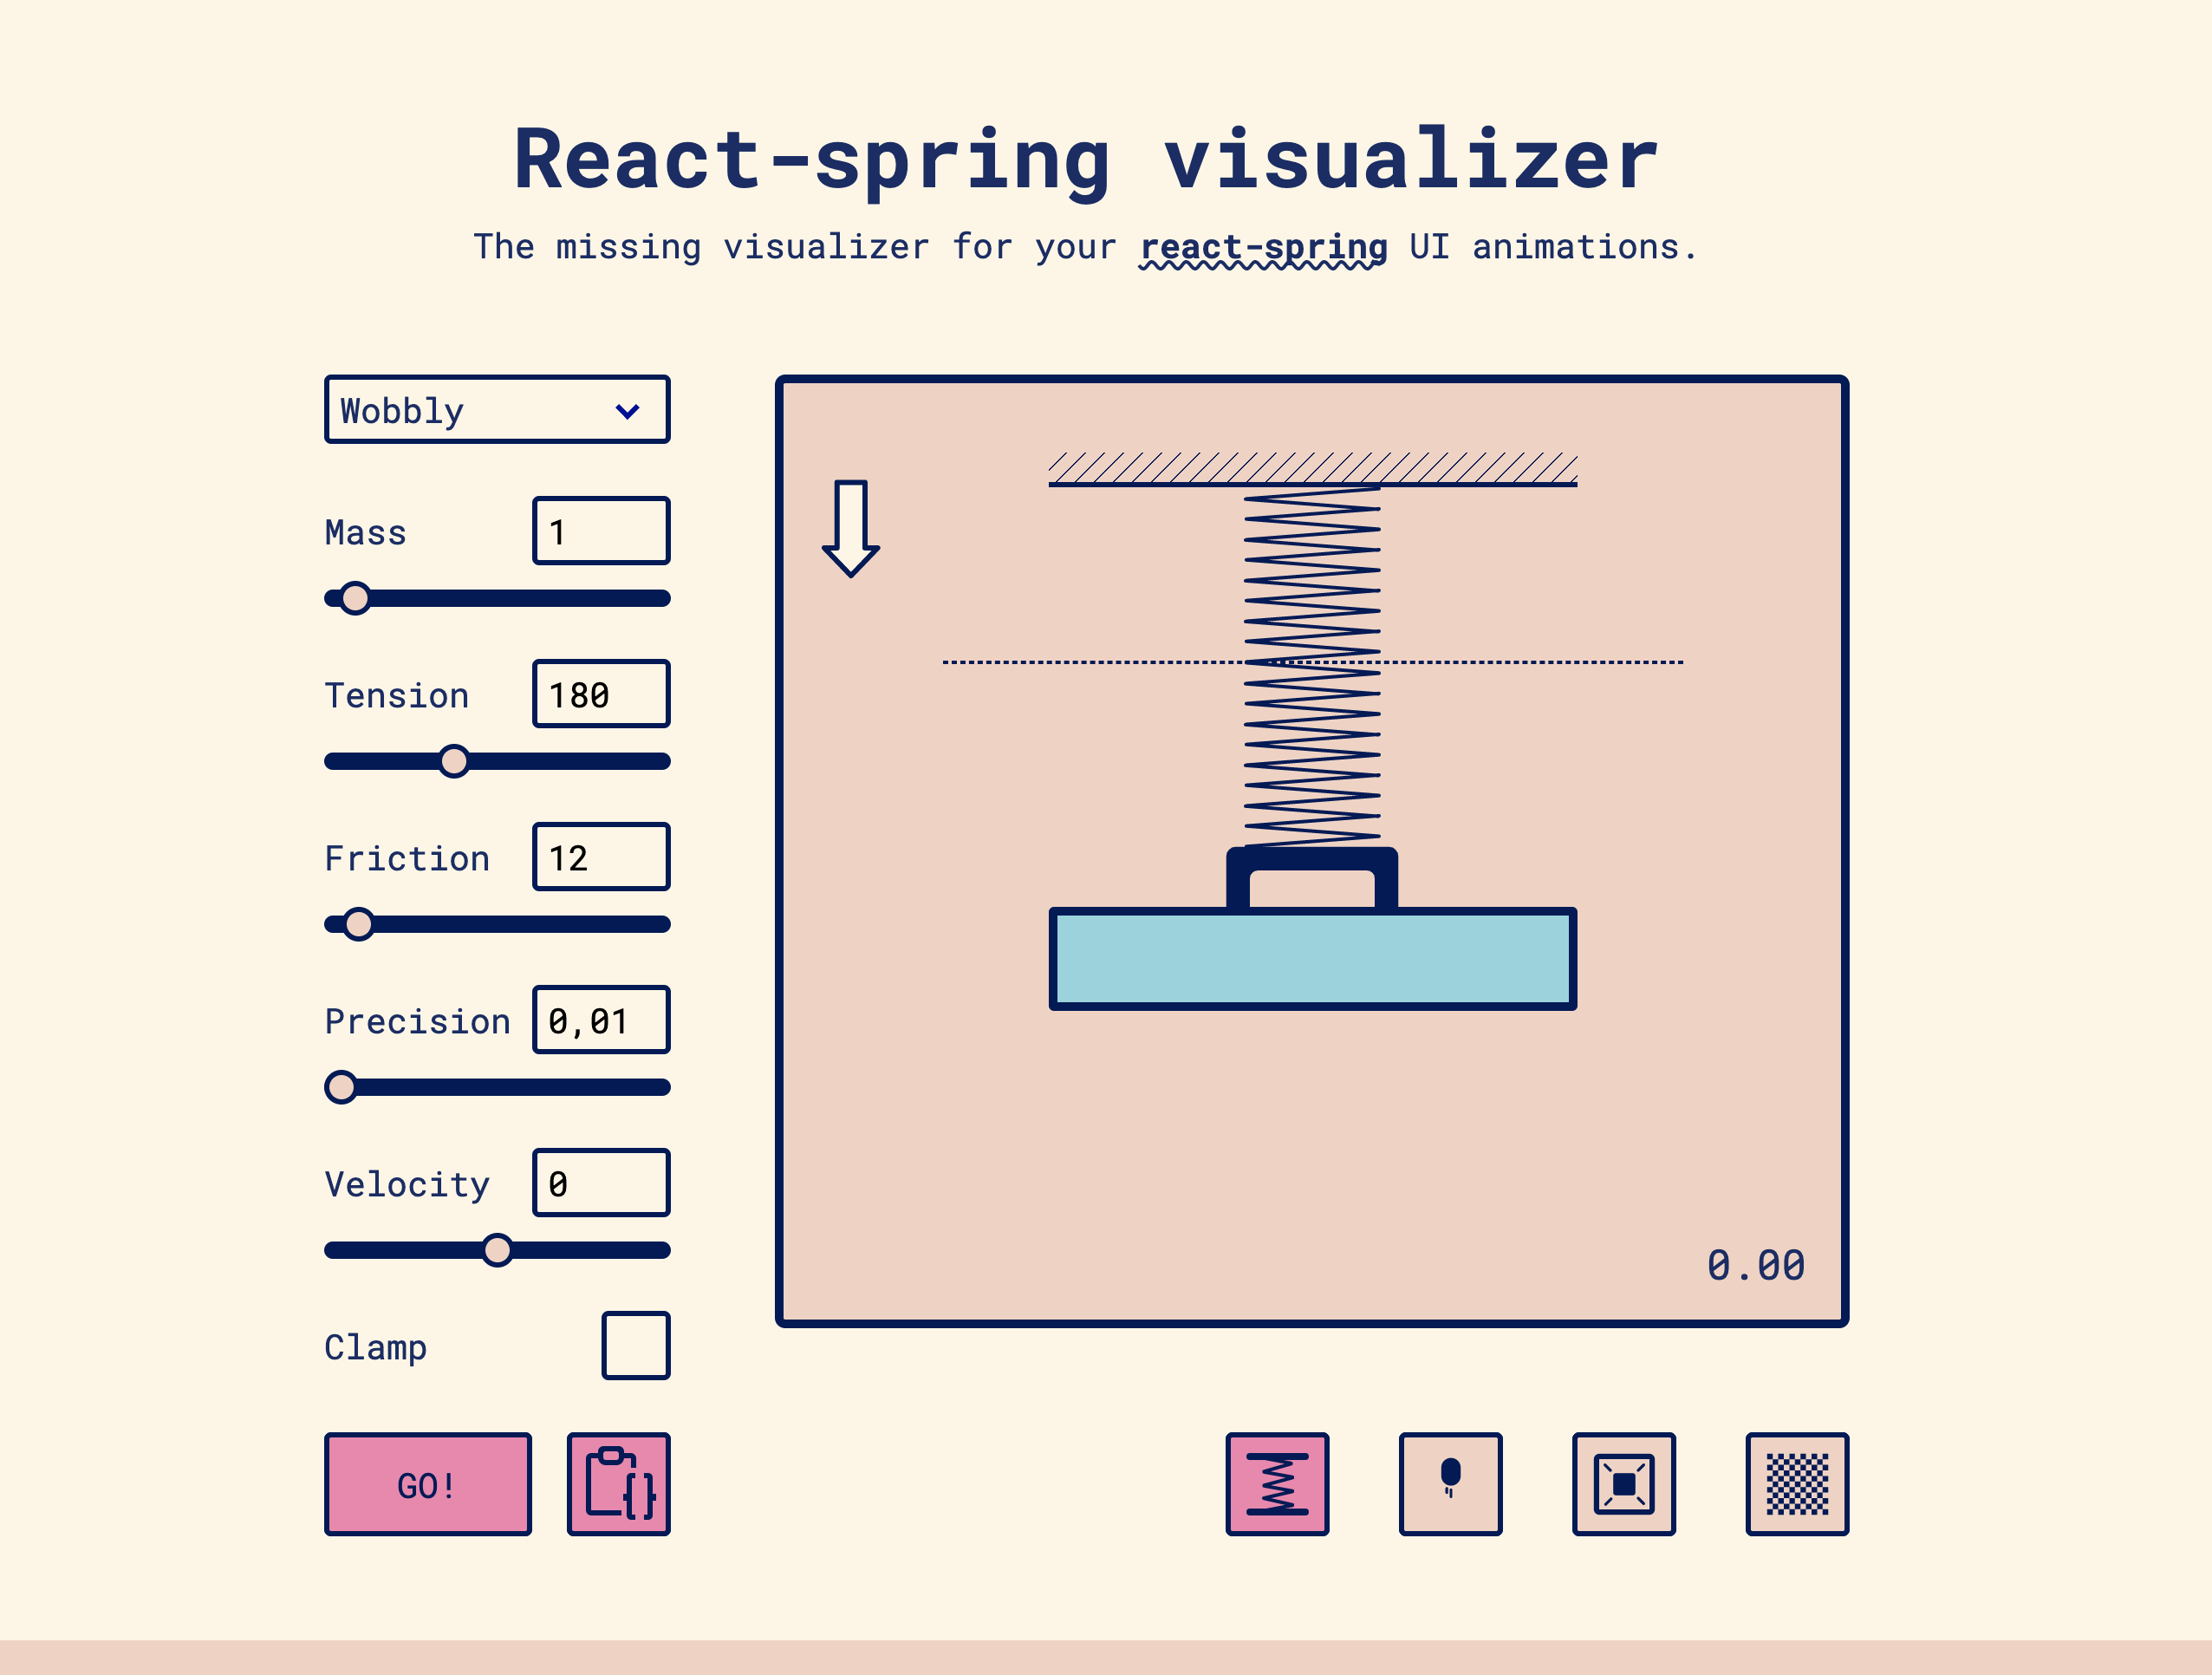Image resolution: width=2212 pixels, height=1675 pixels.
Task: Click the Mass value input field
Action: click(601, 531)
